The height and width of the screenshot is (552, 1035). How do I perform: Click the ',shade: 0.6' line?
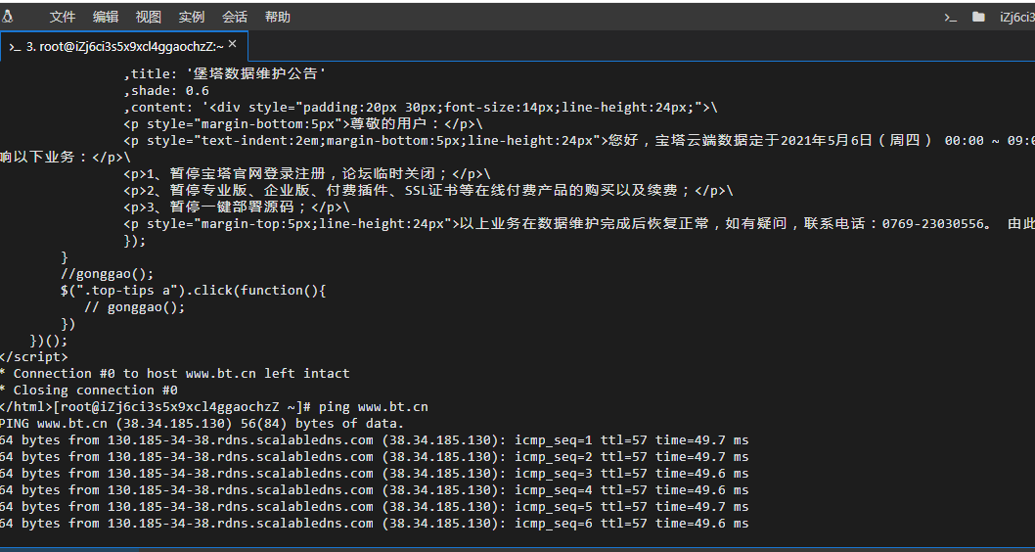tap(166, 90)
